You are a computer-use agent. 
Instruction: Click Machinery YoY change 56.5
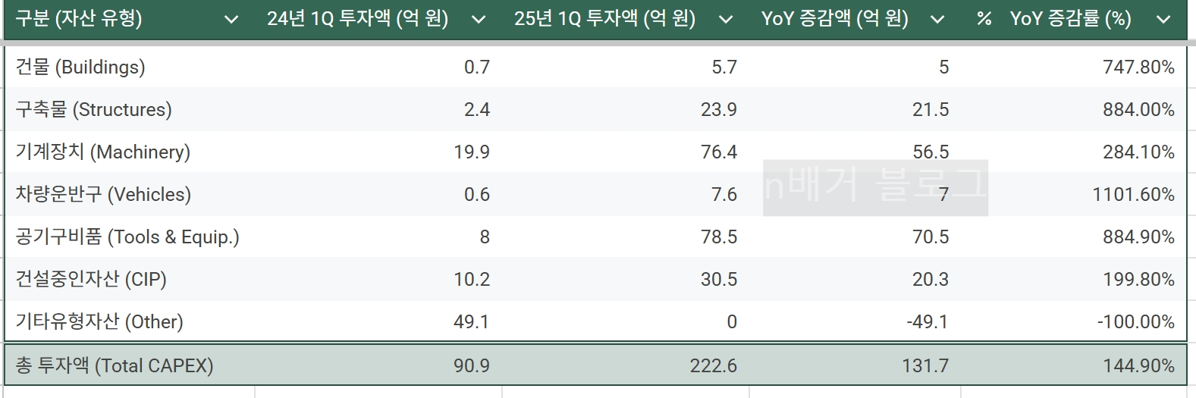coord(931,152)
